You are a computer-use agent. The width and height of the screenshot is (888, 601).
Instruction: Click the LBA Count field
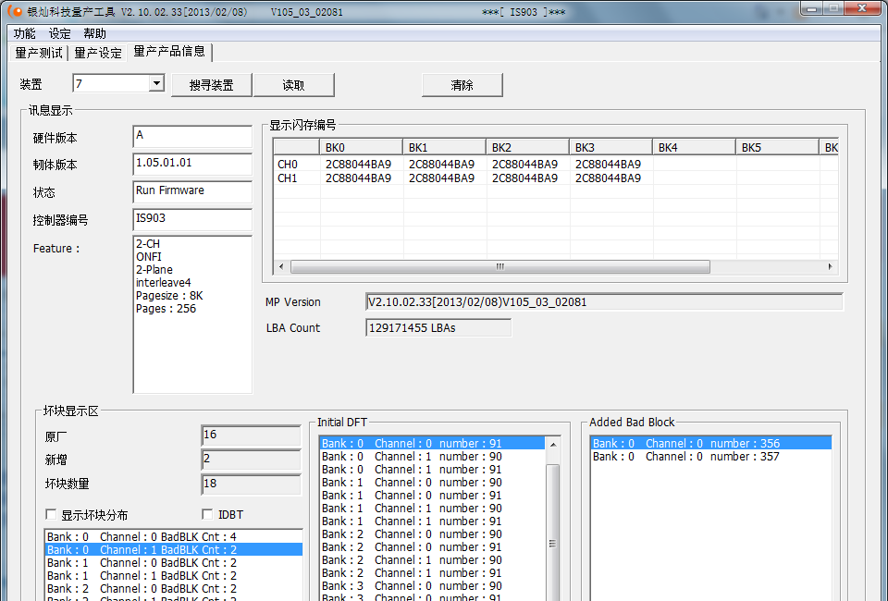[x=438, y=327]
